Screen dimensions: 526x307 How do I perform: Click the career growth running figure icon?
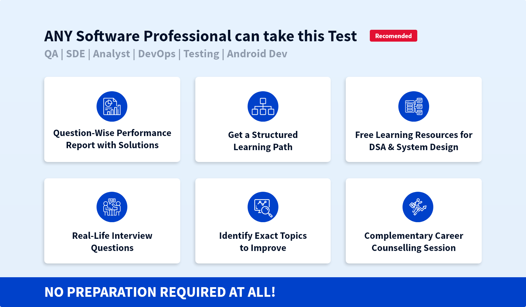pos(418,207)
